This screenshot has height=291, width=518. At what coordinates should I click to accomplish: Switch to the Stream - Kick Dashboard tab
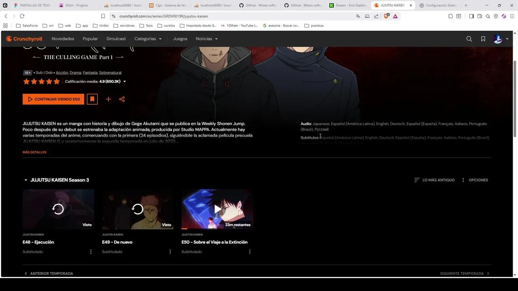click(x=348, y=5)
